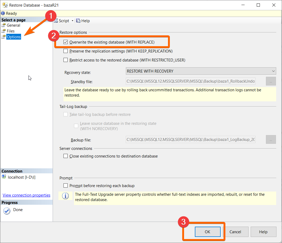Open the Recovery state dropdown
Screen dimensions: 282x243
point(201,71)
